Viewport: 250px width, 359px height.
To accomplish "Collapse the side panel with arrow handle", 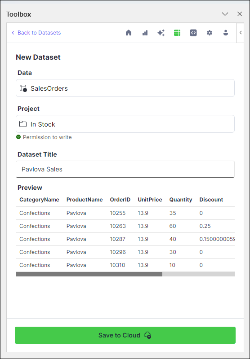I will click(241, 33).
